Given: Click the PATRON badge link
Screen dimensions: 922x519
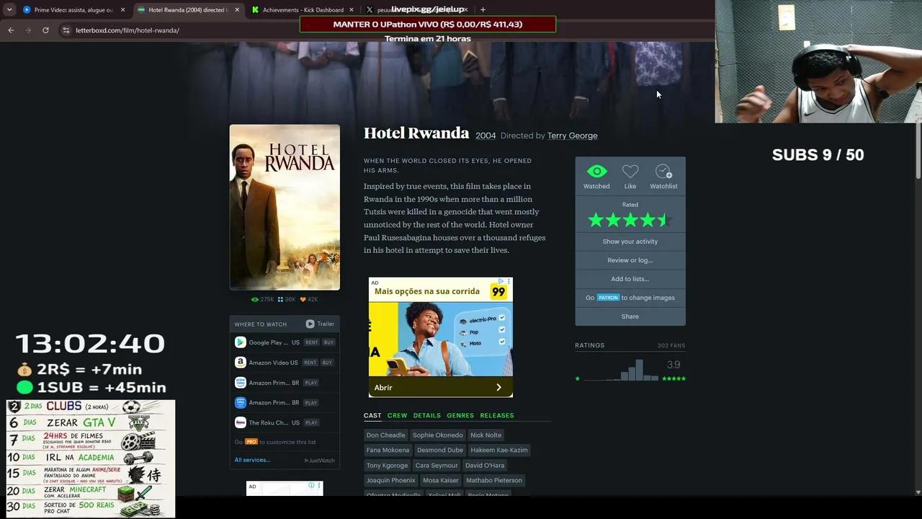Looking at the screenshot, I should 608,298.
